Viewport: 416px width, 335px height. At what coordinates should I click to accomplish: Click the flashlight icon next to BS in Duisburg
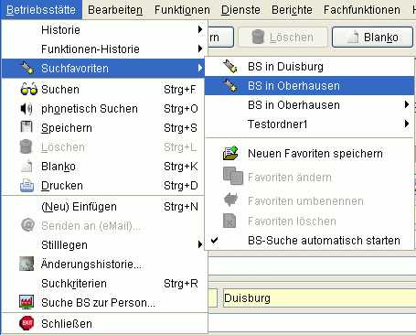pos(230,67)
